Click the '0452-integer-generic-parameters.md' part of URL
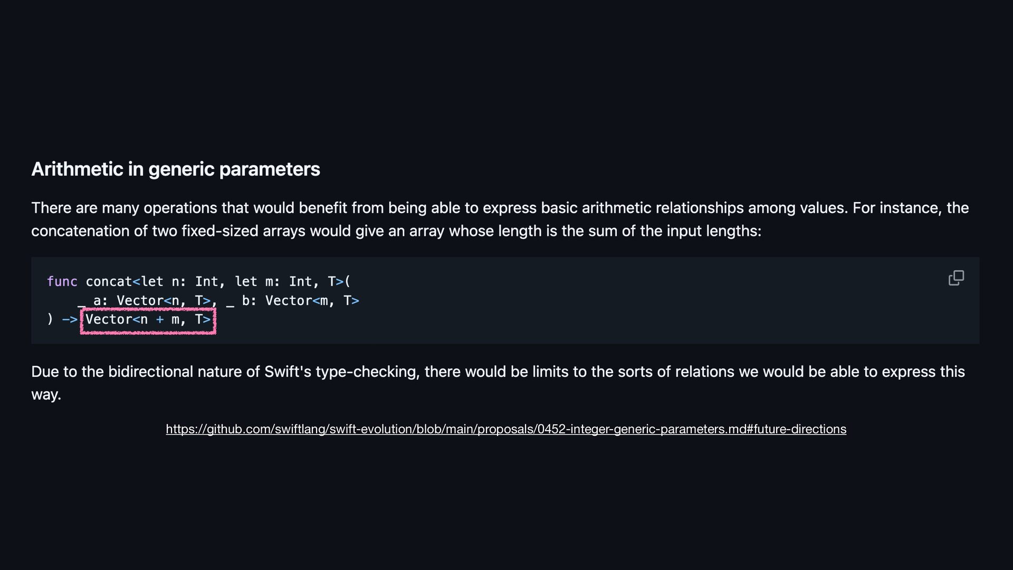The height and width of the screenshot is (570, 1013). pyautogui.click(x=642, y=429)
